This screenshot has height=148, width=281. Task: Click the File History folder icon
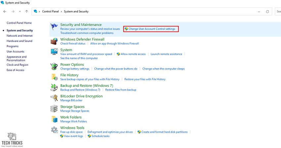click(x=54, y=77)
